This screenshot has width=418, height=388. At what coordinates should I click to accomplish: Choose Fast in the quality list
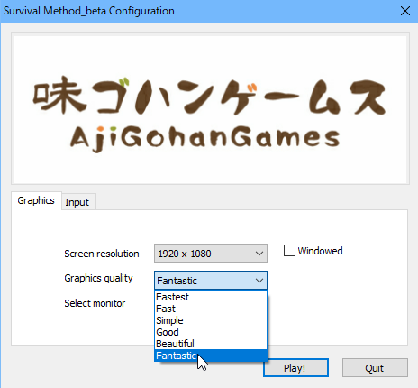click(x=211, y=309)
